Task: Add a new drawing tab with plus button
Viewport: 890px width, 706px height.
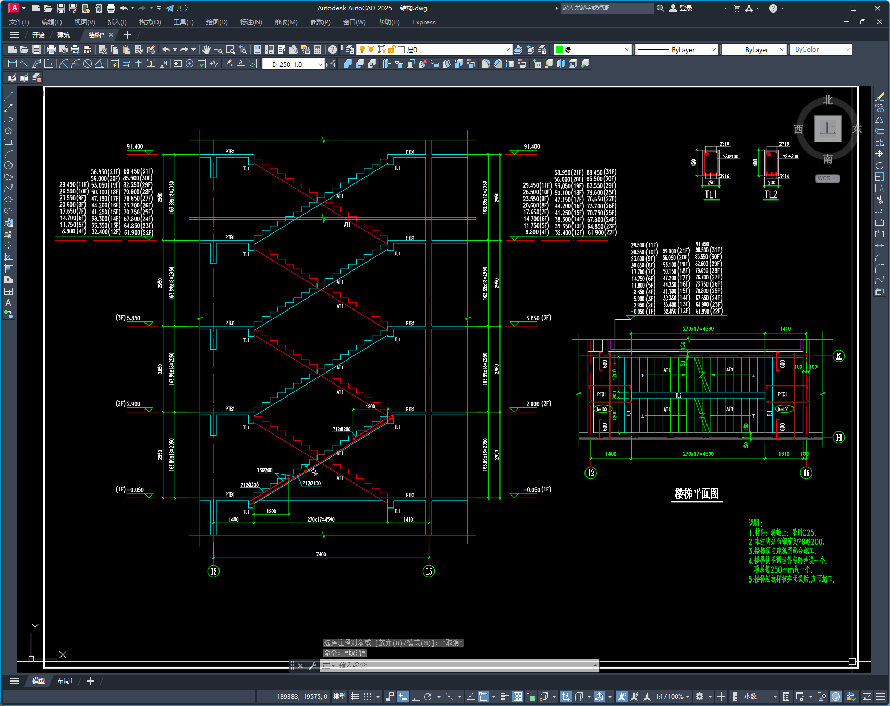Action: (x=128, y=35)
